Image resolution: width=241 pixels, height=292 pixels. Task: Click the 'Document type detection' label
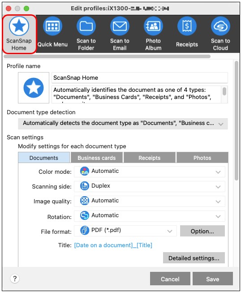41,112
